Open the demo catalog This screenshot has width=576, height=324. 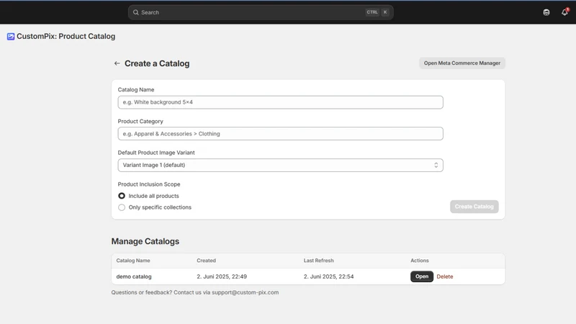click(422, 276)
